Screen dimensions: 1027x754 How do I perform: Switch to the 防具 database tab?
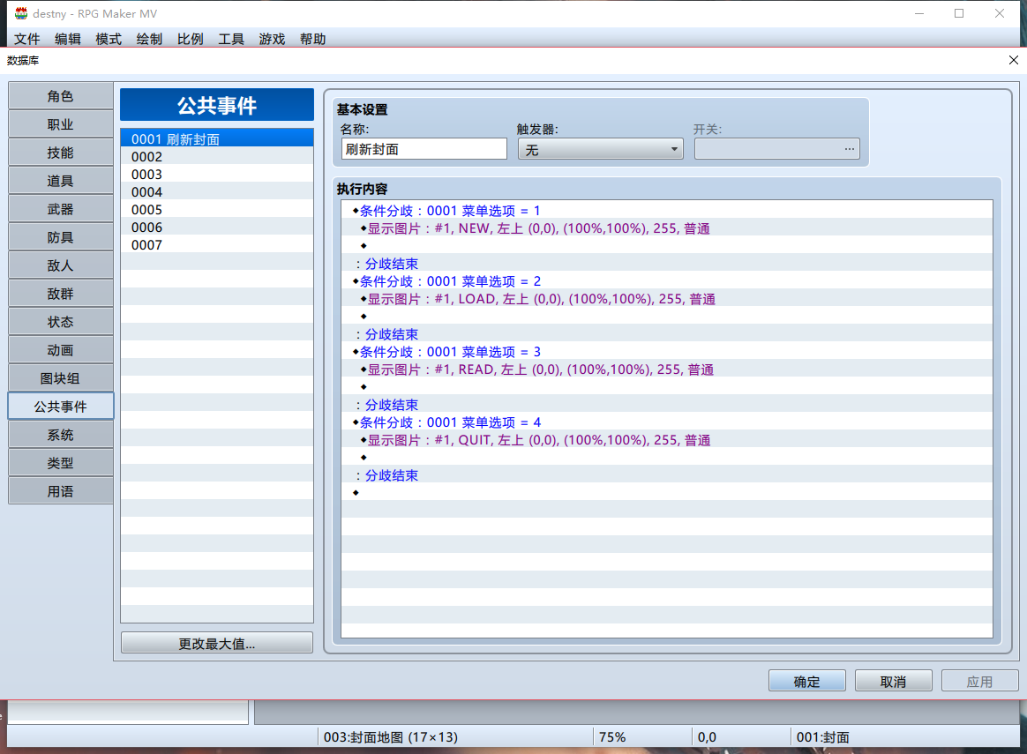(x=60, y=237)
